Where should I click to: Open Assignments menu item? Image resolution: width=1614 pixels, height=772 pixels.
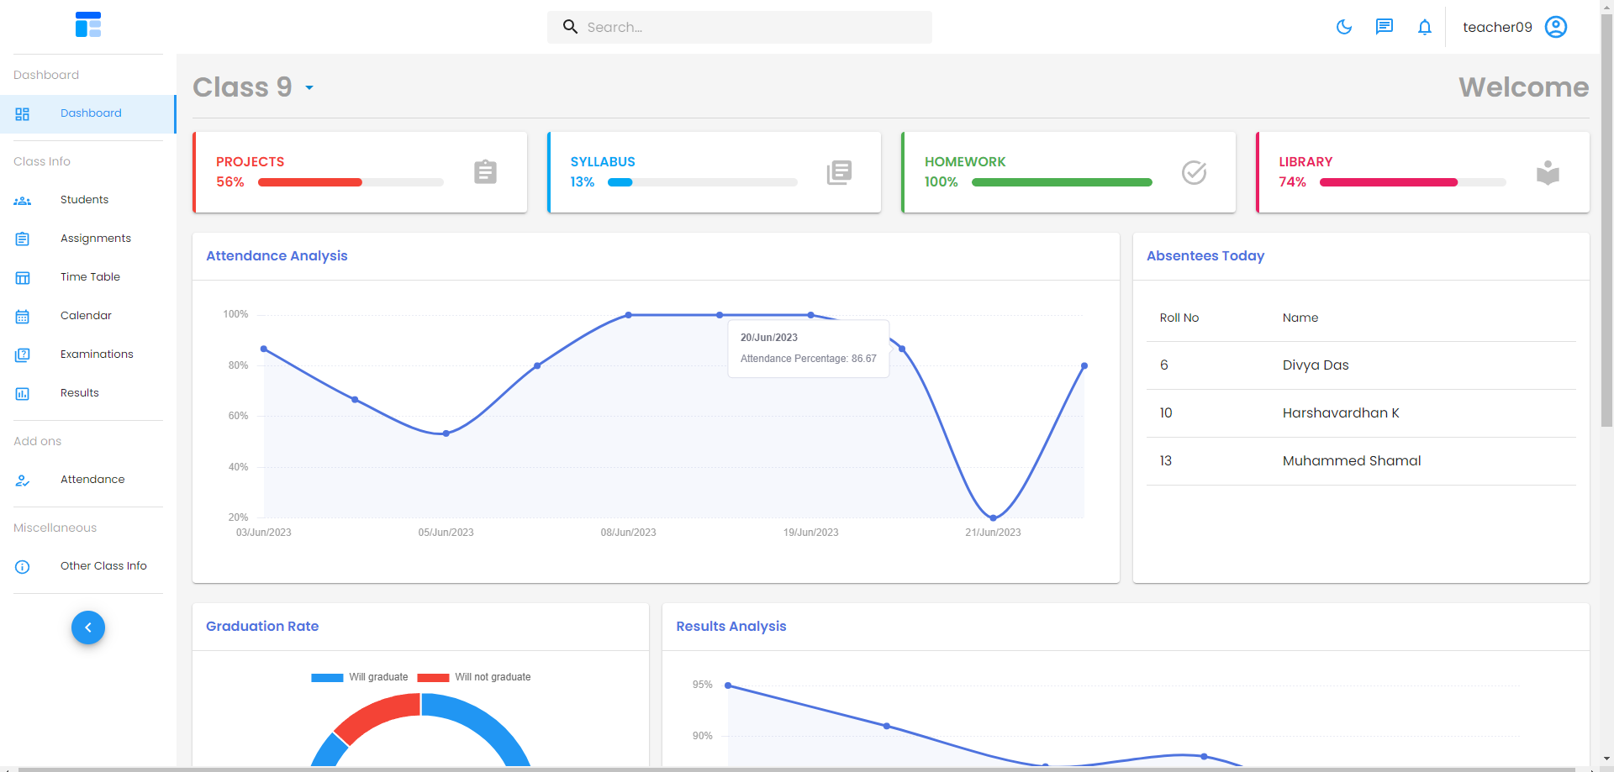click(87, 239)
